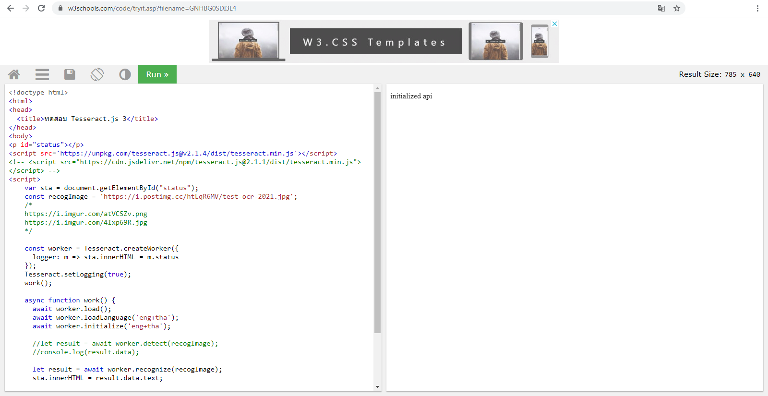The image size is (768, 396).
Task: Click the worker.initialize('eng+tha') line
Action: coord(101,326)
